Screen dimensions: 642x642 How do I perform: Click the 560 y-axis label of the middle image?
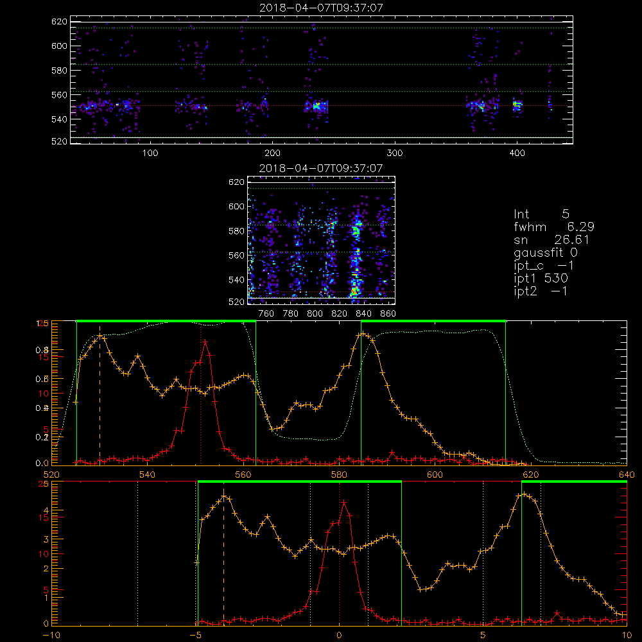(236, 256)
